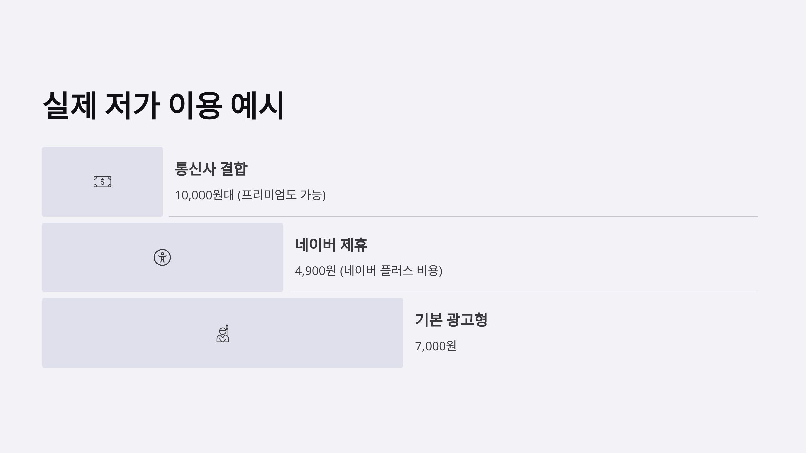Viewport: 806px width, 453px height.
Task: Select the widest grey bar beside 기본 광고형
Action: pyautogui.click(x=223, y=333)
